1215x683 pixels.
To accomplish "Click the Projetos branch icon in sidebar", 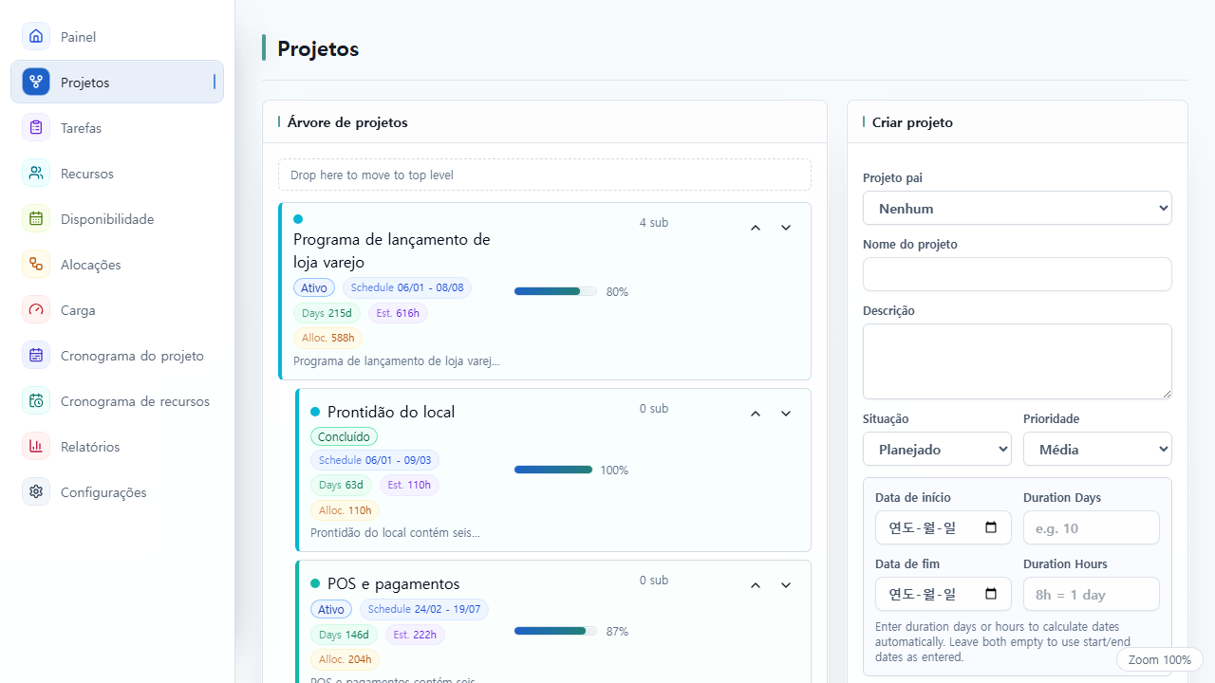I will click(36, 83).
